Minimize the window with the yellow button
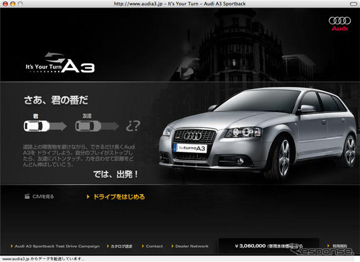This screenshot has height=262, width=360. tap(12, 4)
